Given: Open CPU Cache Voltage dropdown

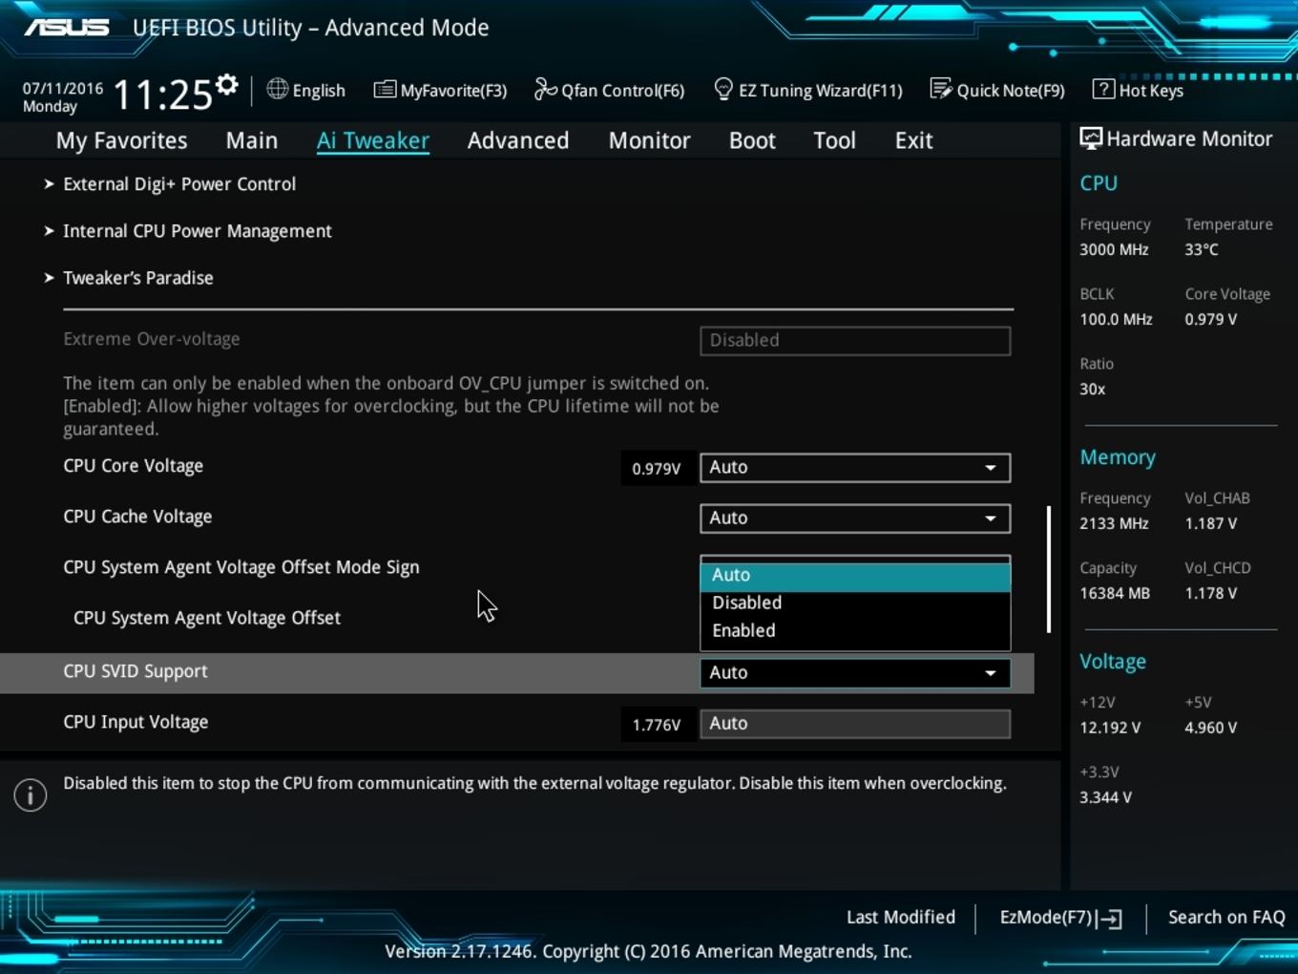Looking at the screenshot, I should point(855,518).
